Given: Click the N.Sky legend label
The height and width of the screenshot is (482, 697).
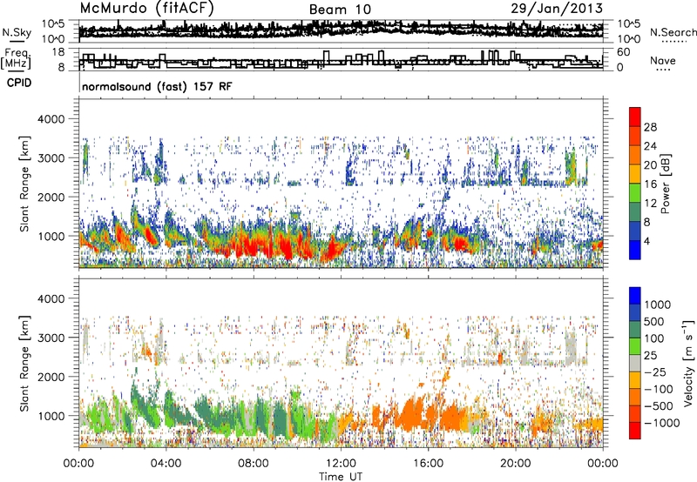Looking at the screenshot, I should tap(17, 32).
